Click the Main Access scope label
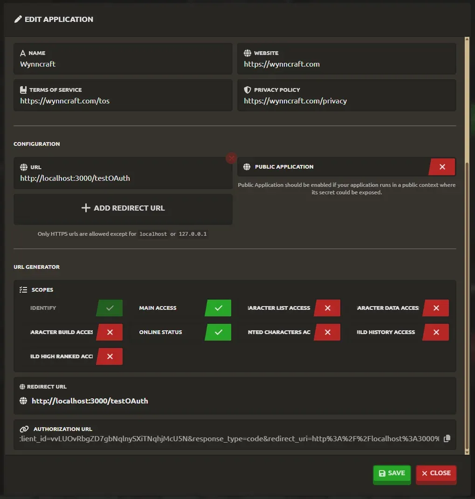Screen dimensions: 475x499 [158, 308]
